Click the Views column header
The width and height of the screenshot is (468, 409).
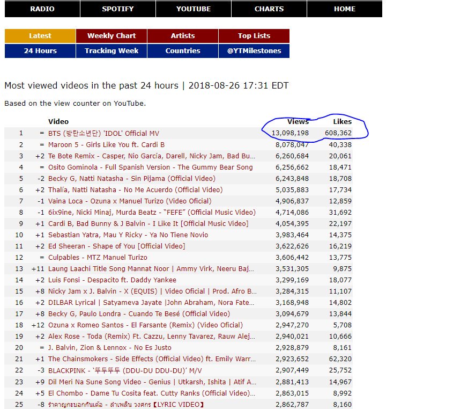coord(298,122)
